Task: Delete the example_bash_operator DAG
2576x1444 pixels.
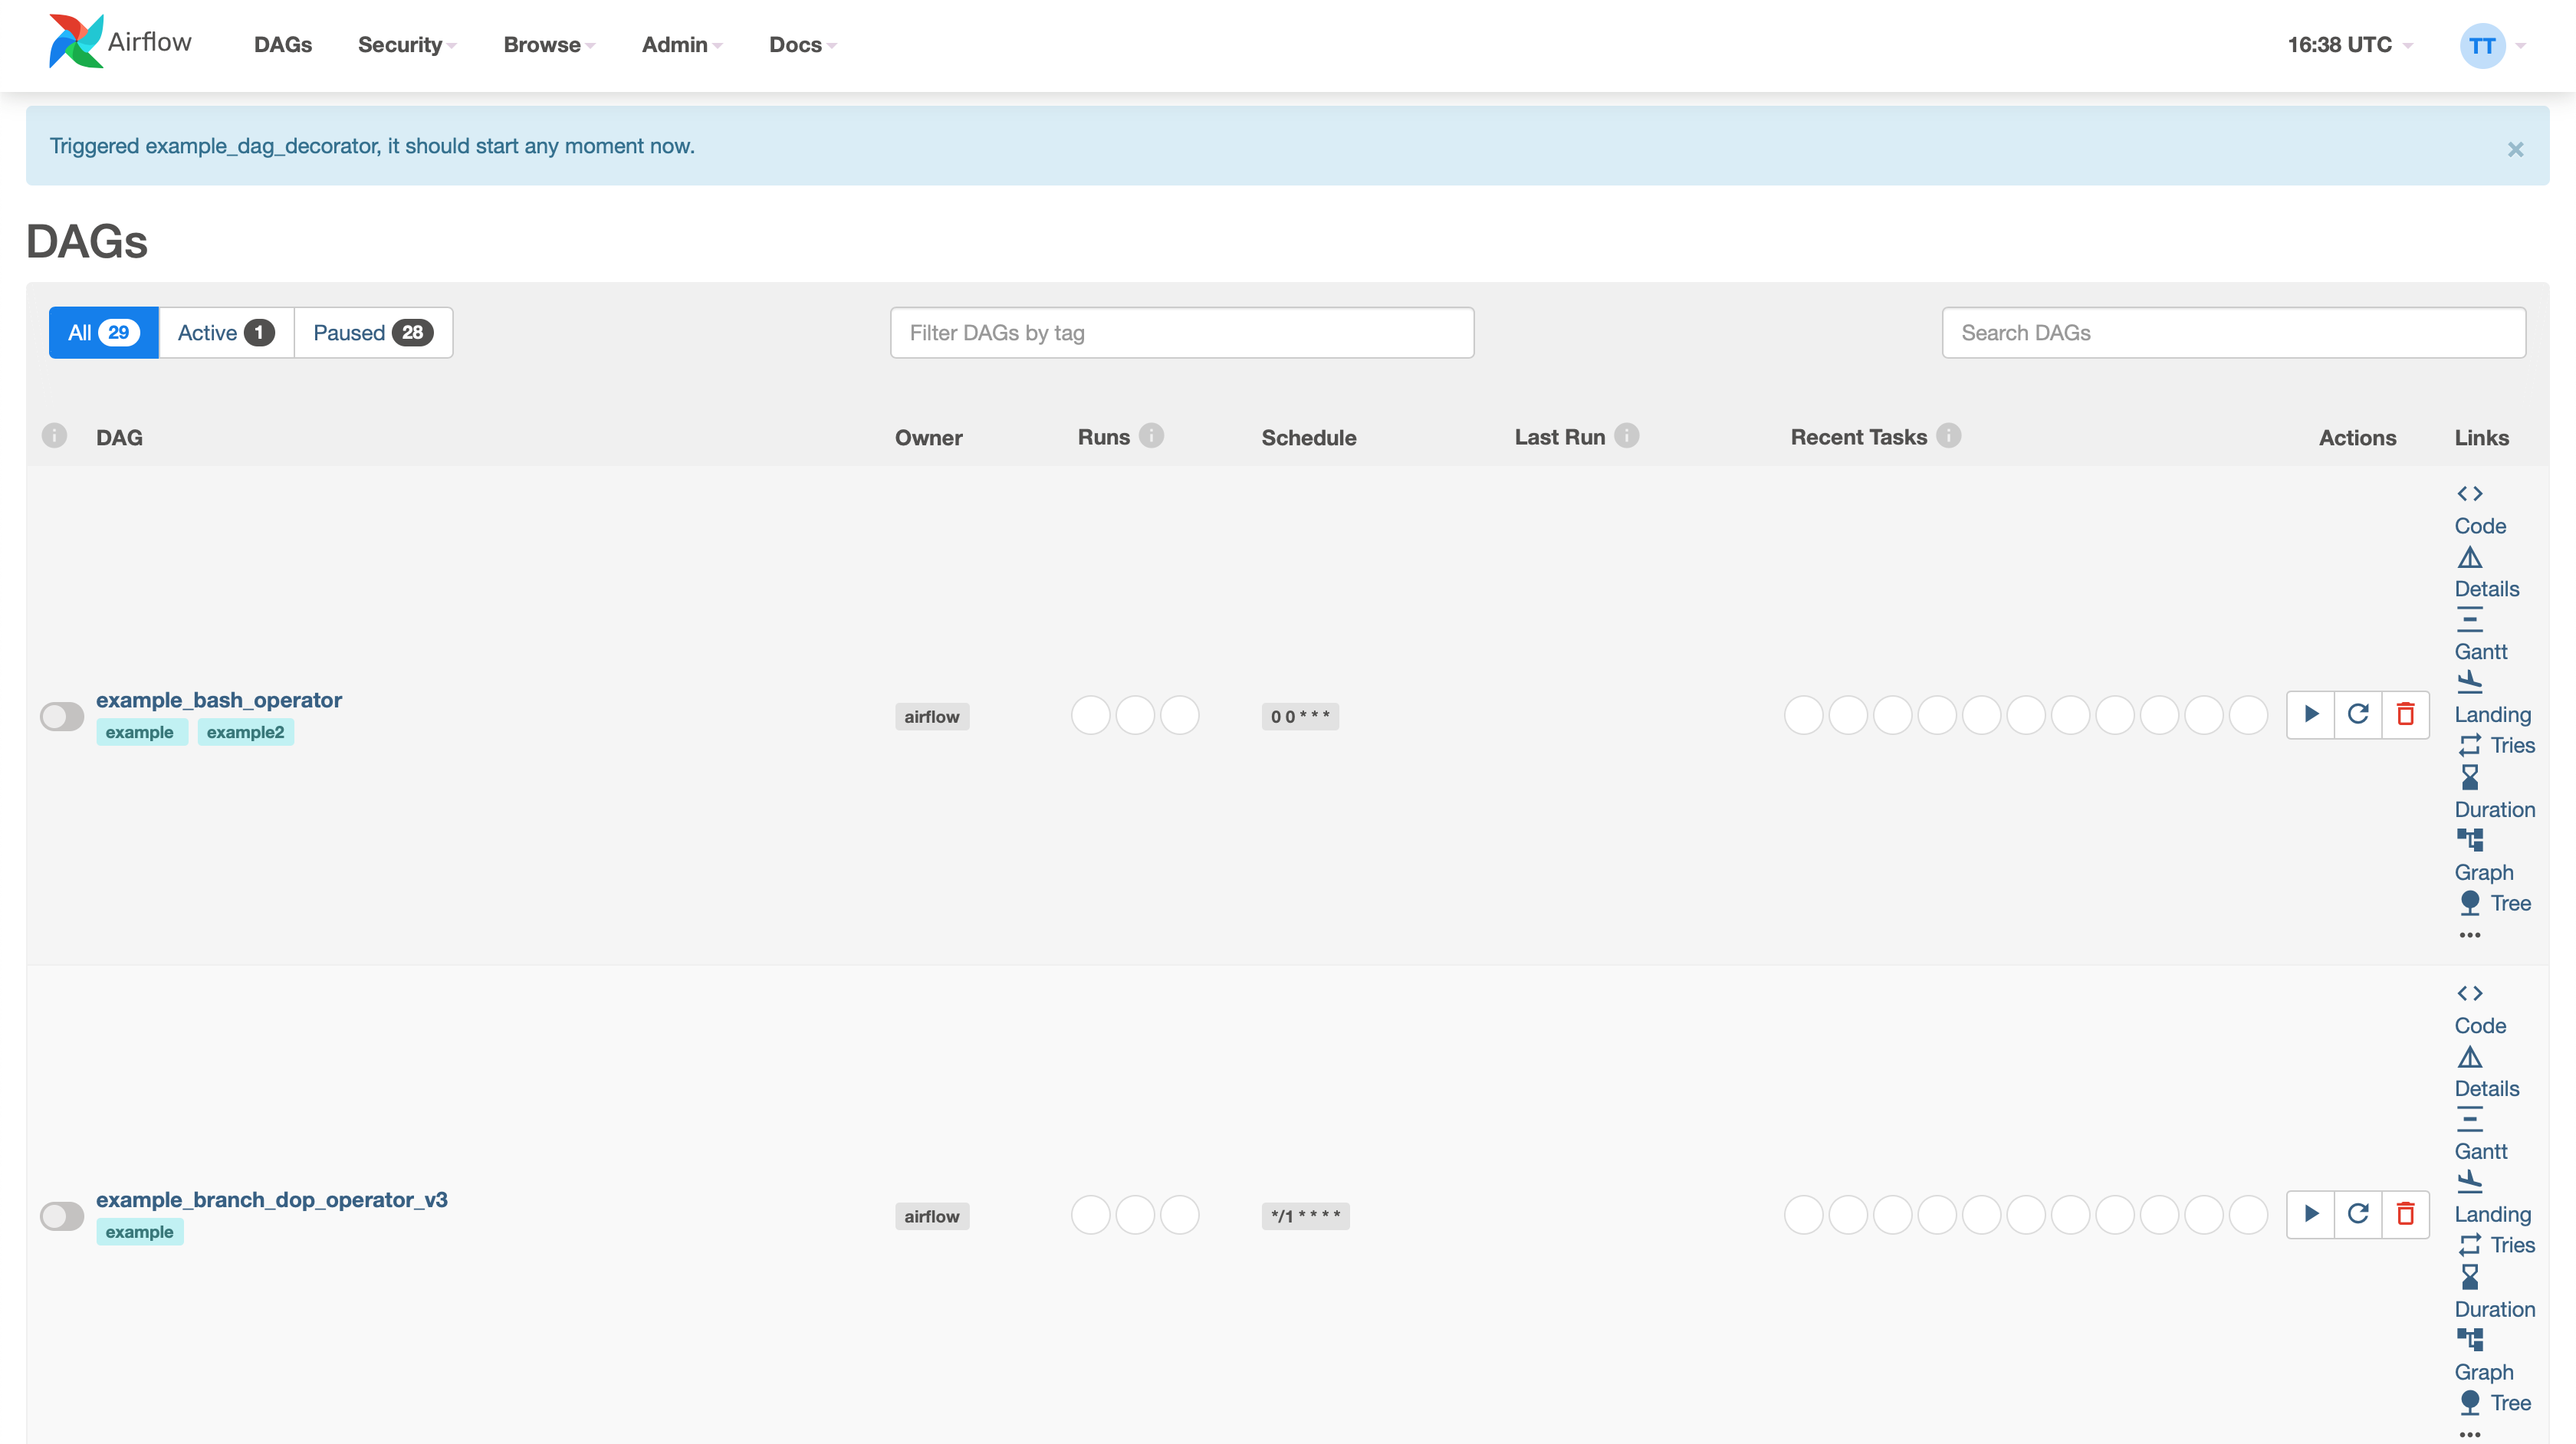Action: (x=2405, y=714)
